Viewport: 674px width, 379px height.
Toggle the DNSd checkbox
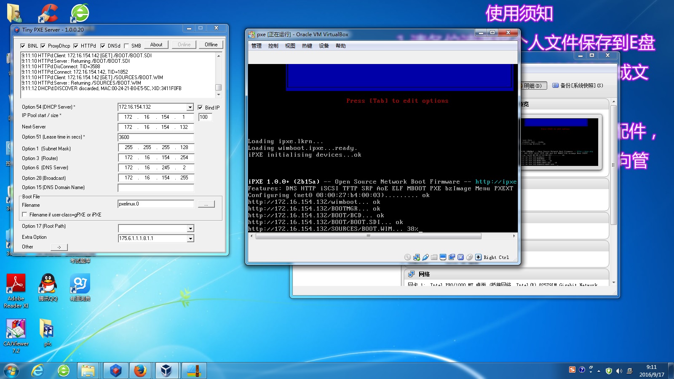coord(103,46)
